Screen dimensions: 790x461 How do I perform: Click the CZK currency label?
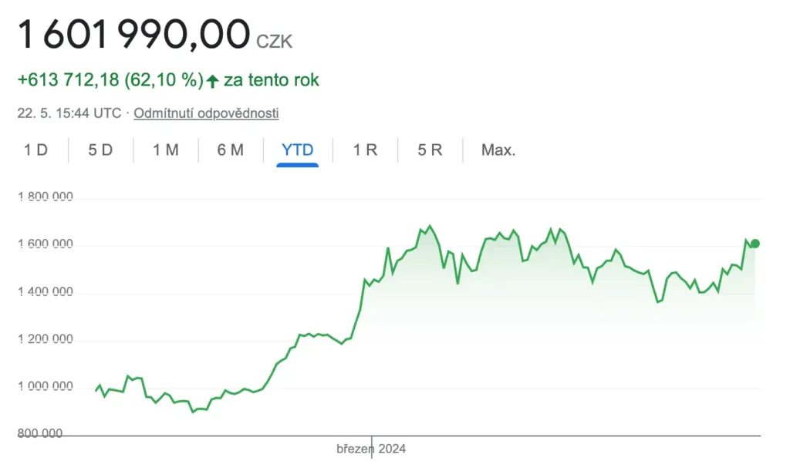tap(274, 42)
